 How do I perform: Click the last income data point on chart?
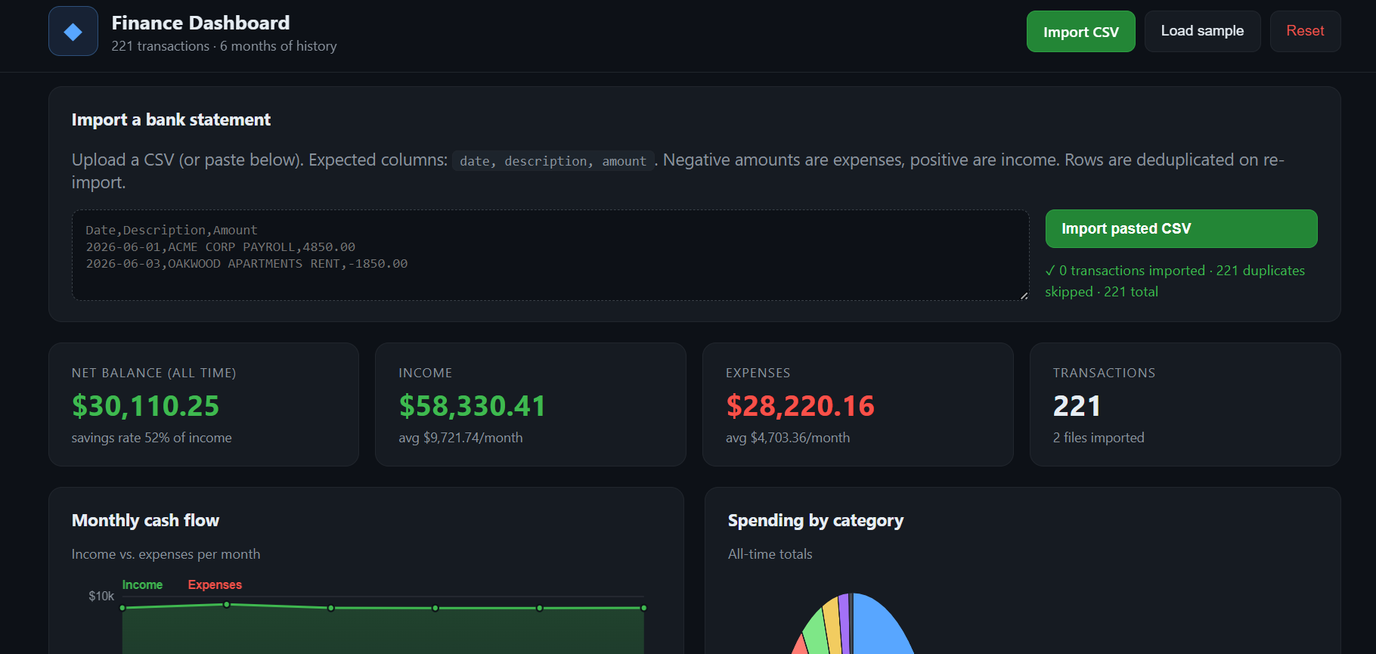(x=643, y=608)
